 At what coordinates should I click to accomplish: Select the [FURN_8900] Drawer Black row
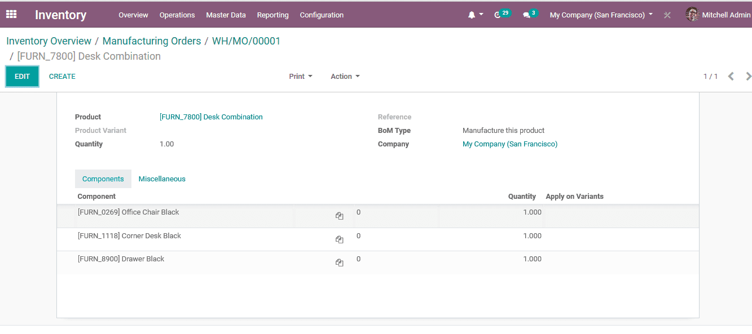378,262
